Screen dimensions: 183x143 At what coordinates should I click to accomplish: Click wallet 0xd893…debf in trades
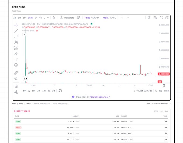click(127, 133)
